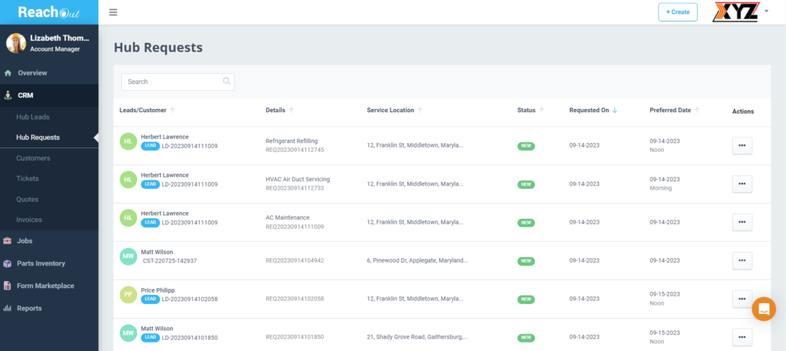The width and height of the screenshot is (786, 351).
Task: Open actions menu for AC Maintenance request
Action: (x=742, y=222)
